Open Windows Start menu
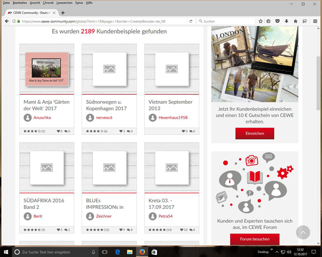 [6, 252]
